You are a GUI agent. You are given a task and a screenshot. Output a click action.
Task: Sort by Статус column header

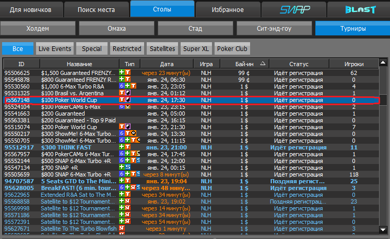pyautogui.click(x=299, y=64)
